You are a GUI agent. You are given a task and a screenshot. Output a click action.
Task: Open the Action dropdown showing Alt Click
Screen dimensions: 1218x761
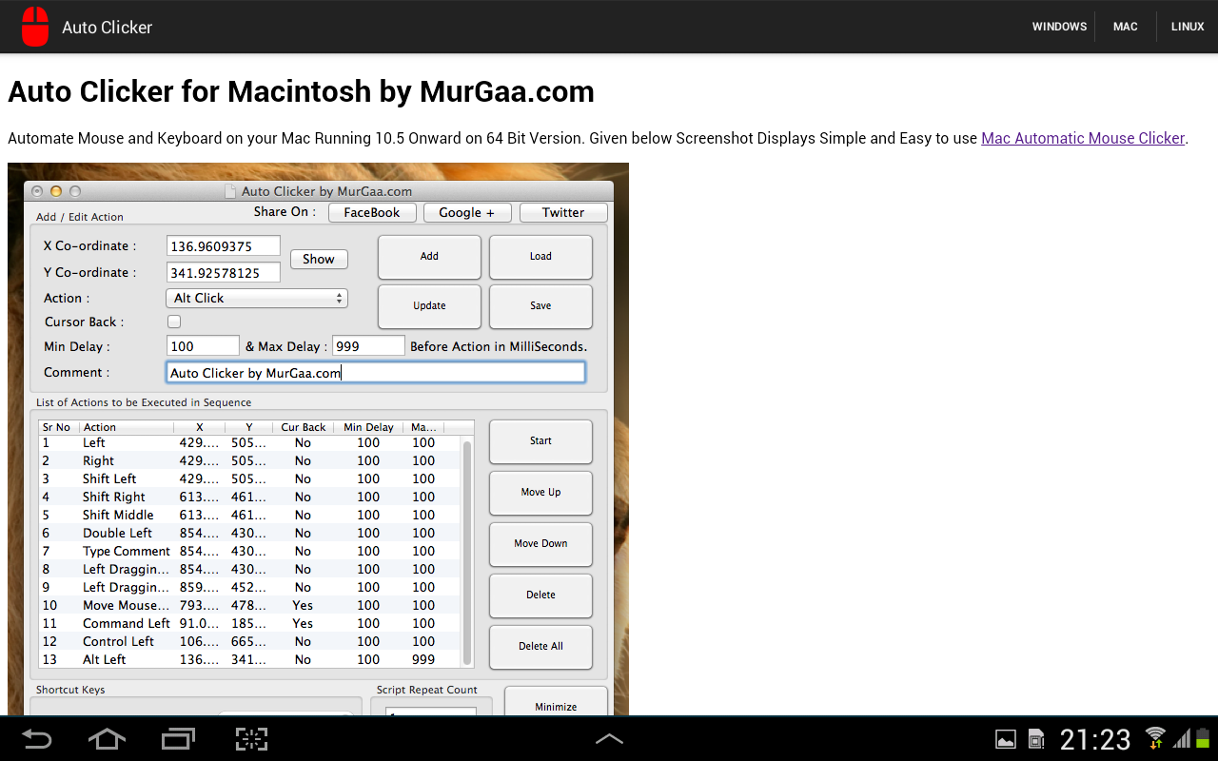click(x=257, y=298)
